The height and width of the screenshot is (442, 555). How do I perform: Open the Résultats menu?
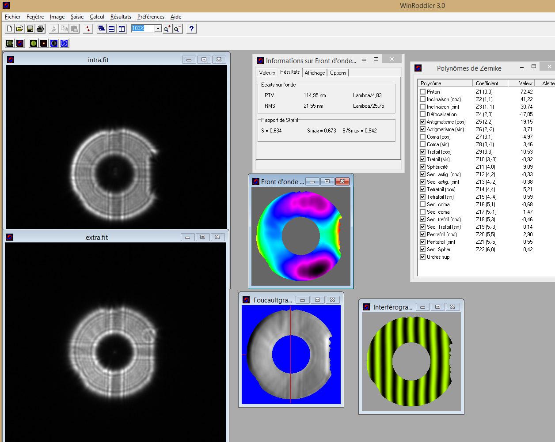click(x=121, y=17)
